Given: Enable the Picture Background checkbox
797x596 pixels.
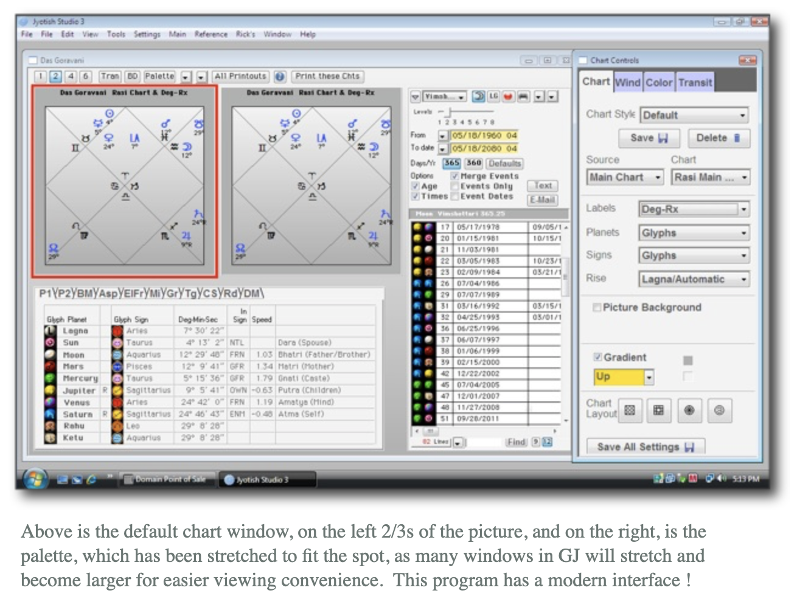Looking at the screenshot, I should (x=597, y=308).
